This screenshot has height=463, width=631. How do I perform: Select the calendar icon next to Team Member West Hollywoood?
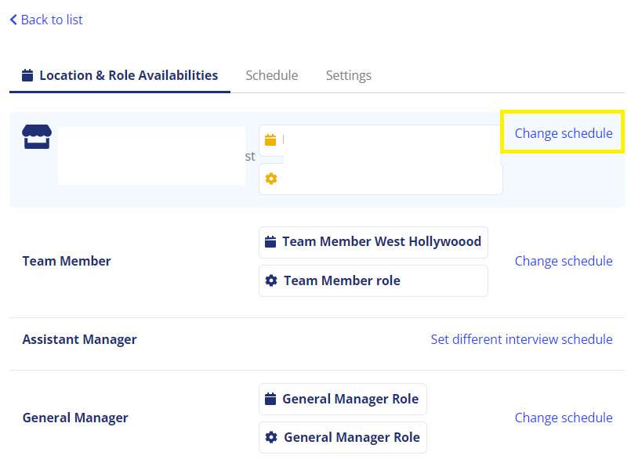click(272, 242)
